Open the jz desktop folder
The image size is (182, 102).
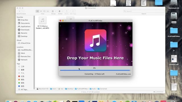[174, 46]
